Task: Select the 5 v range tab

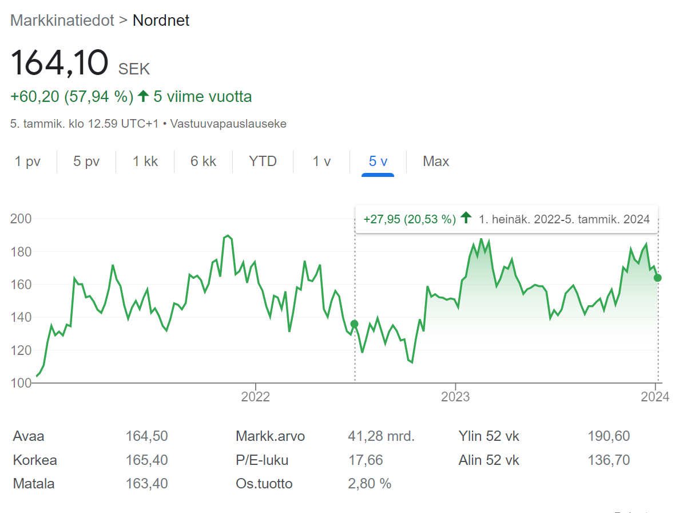Action: tap(378, 161)
